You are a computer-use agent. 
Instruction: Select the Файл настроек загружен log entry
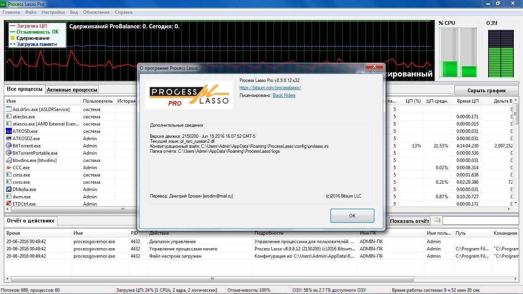point(261,256)
